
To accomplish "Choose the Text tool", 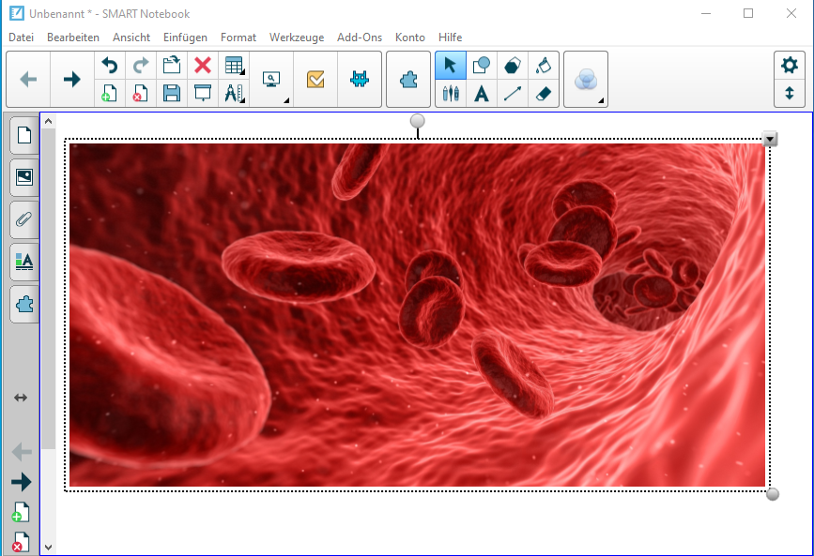I will click(x=482, y=94).
